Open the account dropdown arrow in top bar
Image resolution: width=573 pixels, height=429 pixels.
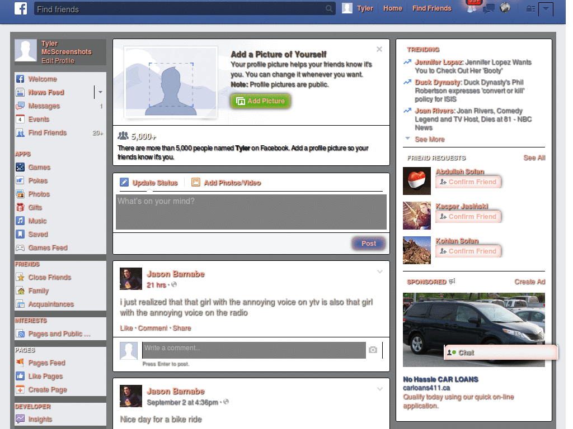546,9
